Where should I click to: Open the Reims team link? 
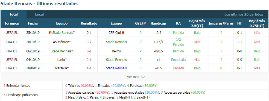click(x=116, y=51)
